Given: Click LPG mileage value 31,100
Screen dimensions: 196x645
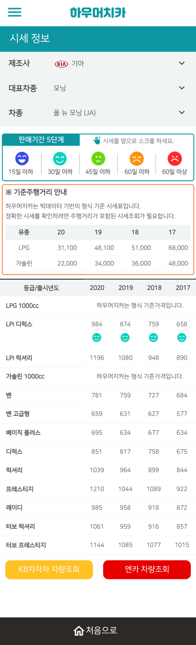Looking at the screenshot, I should pos(67,248).
